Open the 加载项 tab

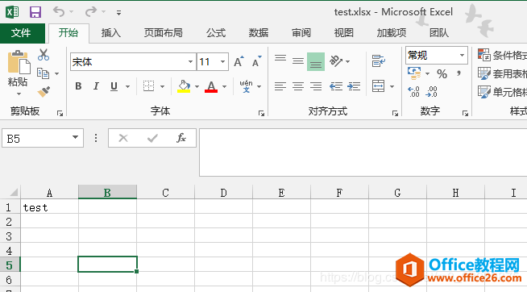tap(391, 33)
